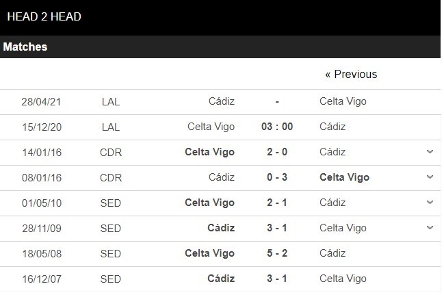444x295 pixels.
Task: Click the 28/11/09 match date
Action: [42, 228]
